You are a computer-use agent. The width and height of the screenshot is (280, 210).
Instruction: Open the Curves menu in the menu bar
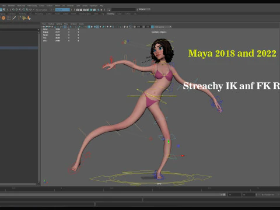[x=41, y=6]
